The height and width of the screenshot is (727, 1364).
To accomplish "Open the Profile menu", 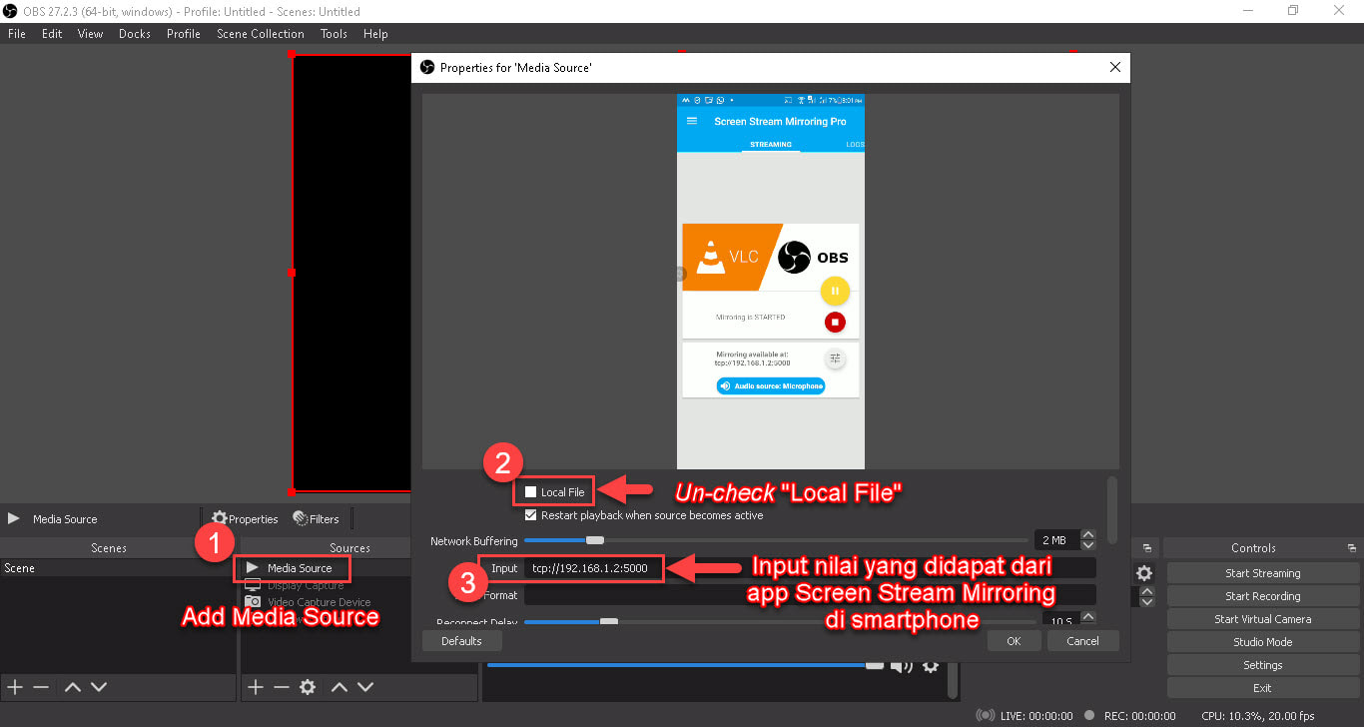I will [184, 33].
